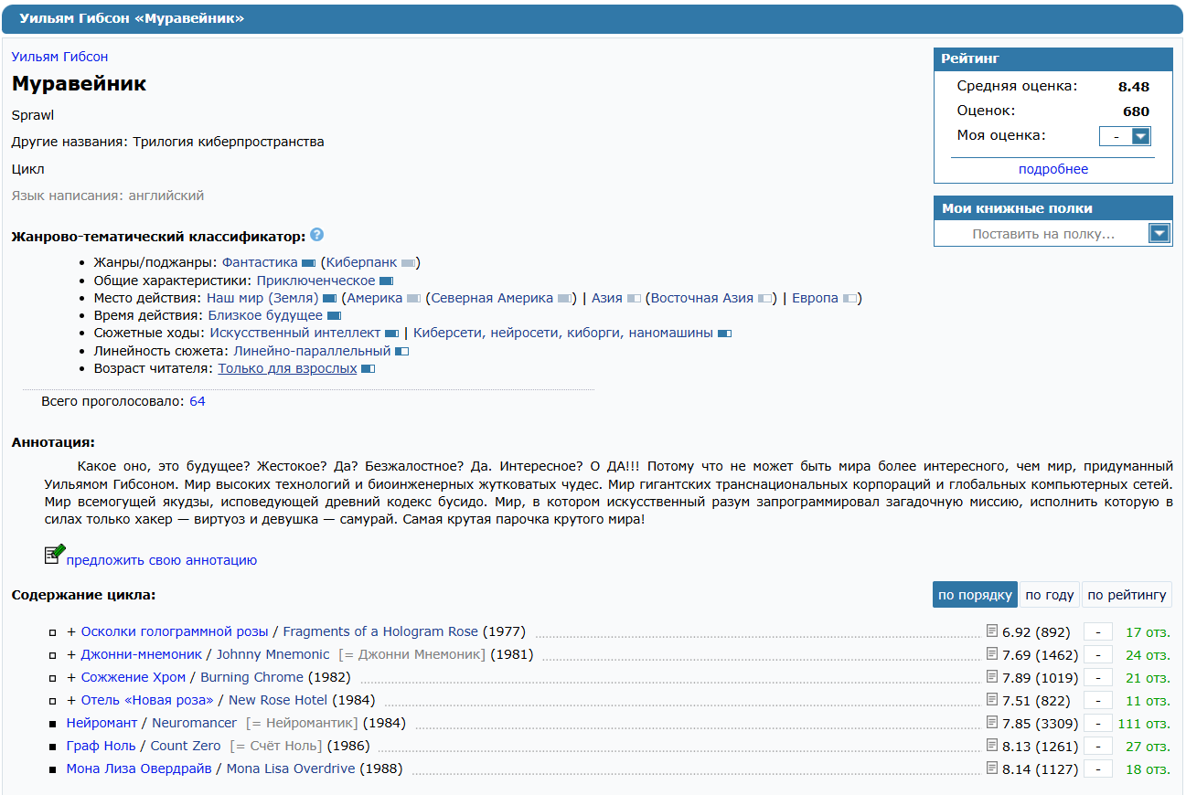
Task: Open the Близкое будущее time setting link
Action: 265,316
